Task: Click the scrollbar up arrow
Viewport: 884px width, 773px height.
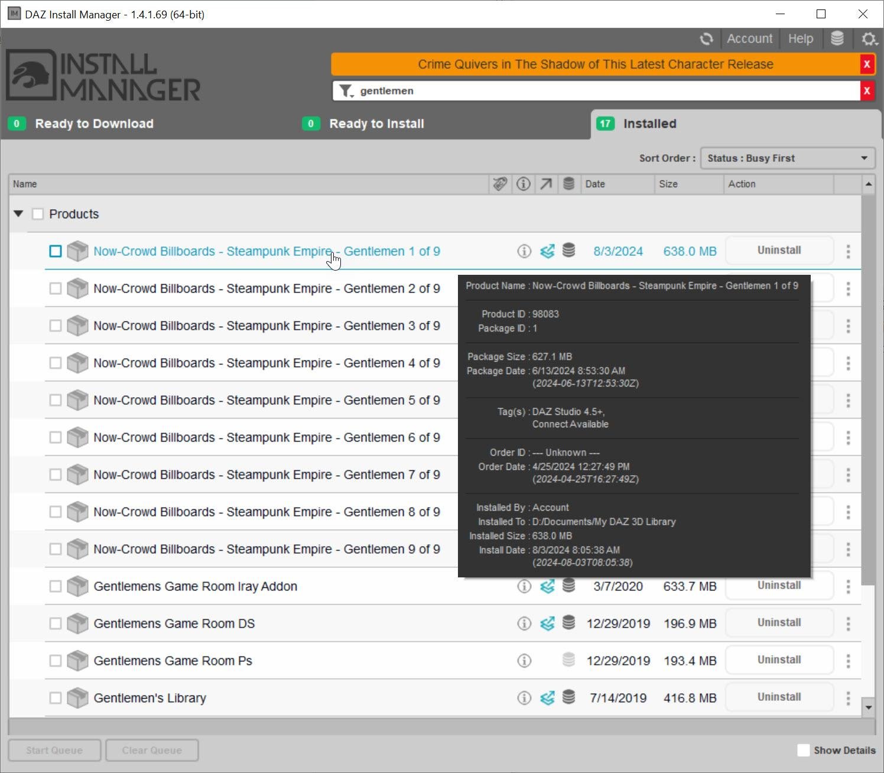Action: coord(868,184)
